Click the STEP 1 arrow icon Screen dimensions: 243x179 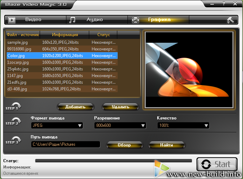[x=13, y=106]
